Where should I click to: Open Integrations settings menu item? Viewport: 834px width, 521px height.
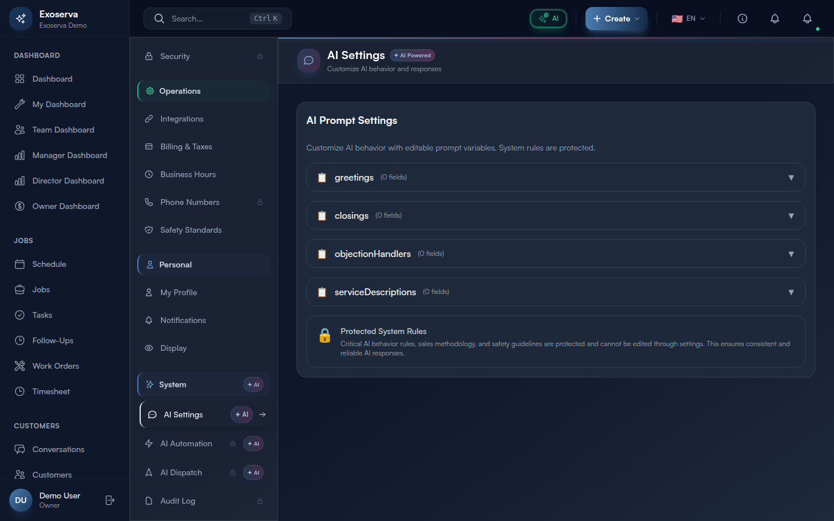(182, 119)
